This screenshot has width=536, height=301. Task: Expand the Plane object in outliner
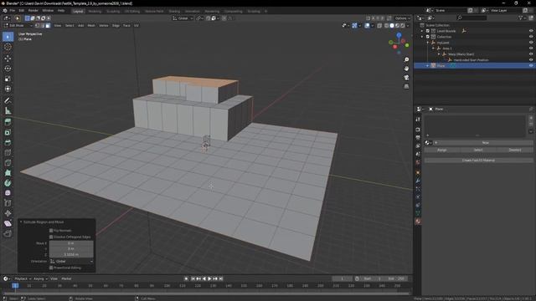point(427,65)
